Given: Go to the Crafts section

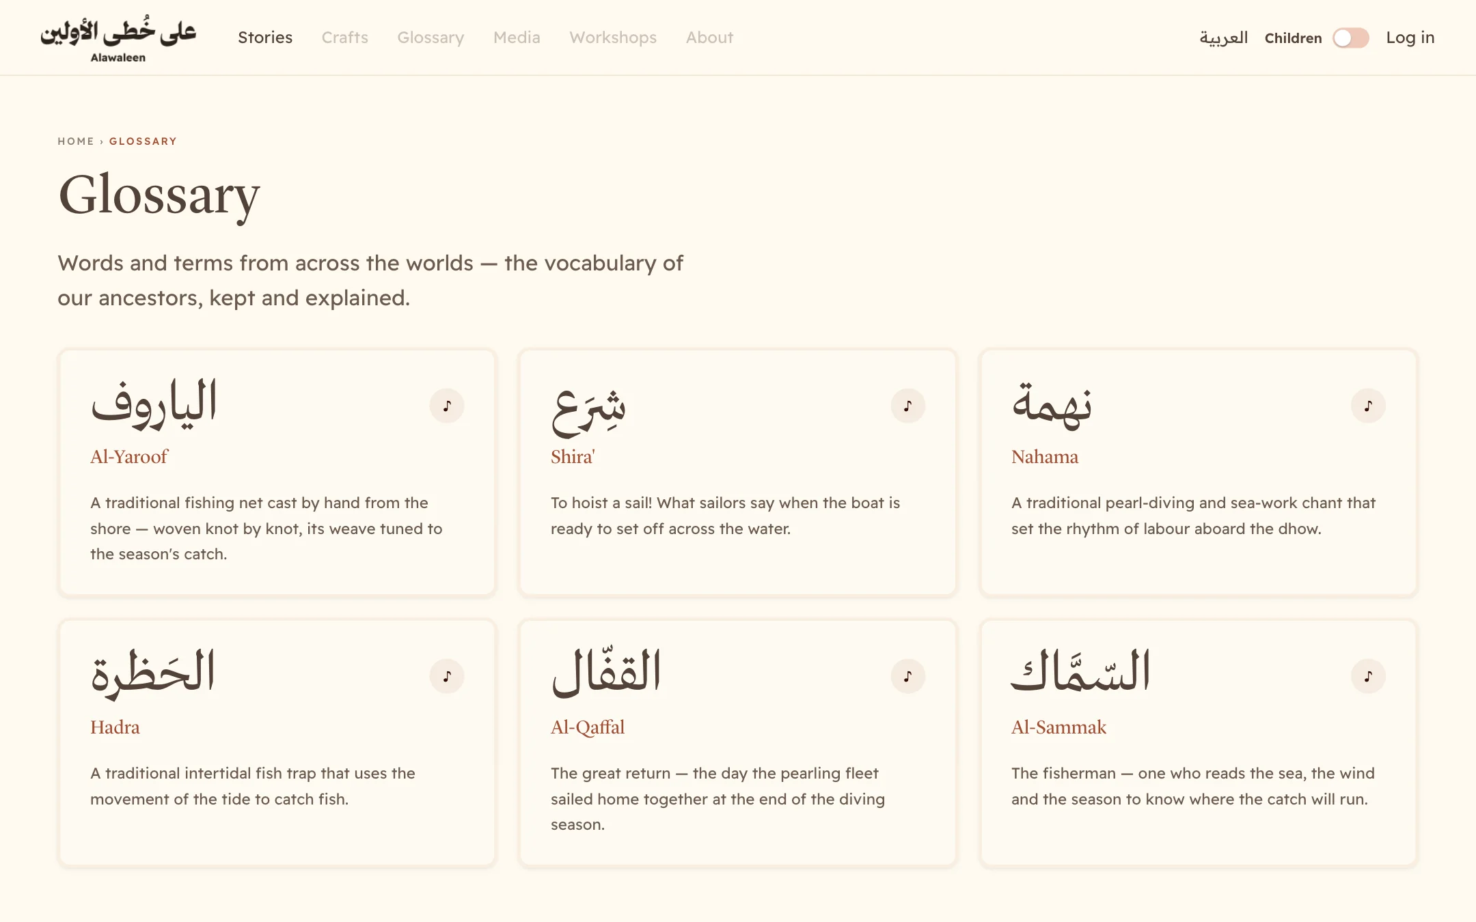Looking at the screenshot, I should (345, 38).
